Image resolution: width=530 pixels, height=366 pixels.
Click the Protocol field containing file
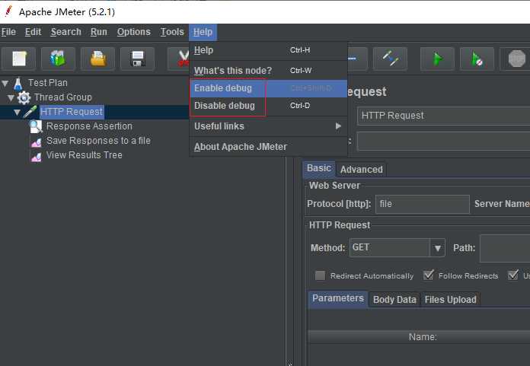click(x=423, y=204)
